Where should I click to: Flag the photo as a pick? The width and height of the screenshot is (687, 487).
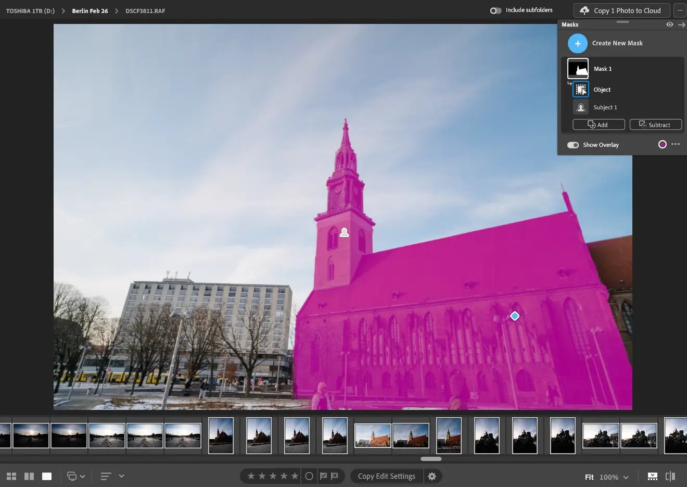[323, 476]
